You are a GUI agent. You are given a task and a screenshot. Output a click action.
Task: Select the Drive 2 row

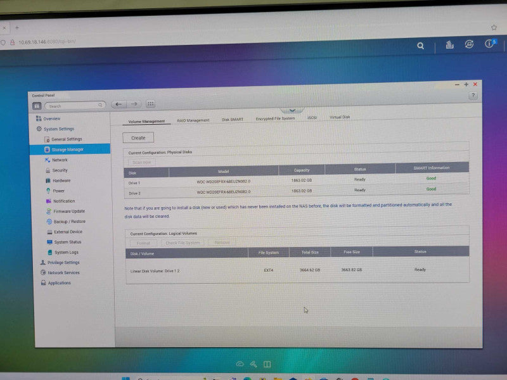point(296,191)
